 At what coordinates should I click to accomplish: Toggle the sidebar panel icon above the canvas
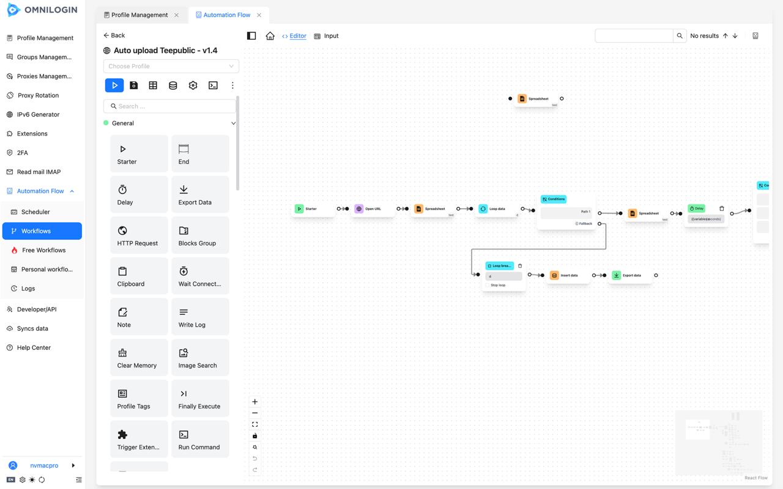click(251, 36)
